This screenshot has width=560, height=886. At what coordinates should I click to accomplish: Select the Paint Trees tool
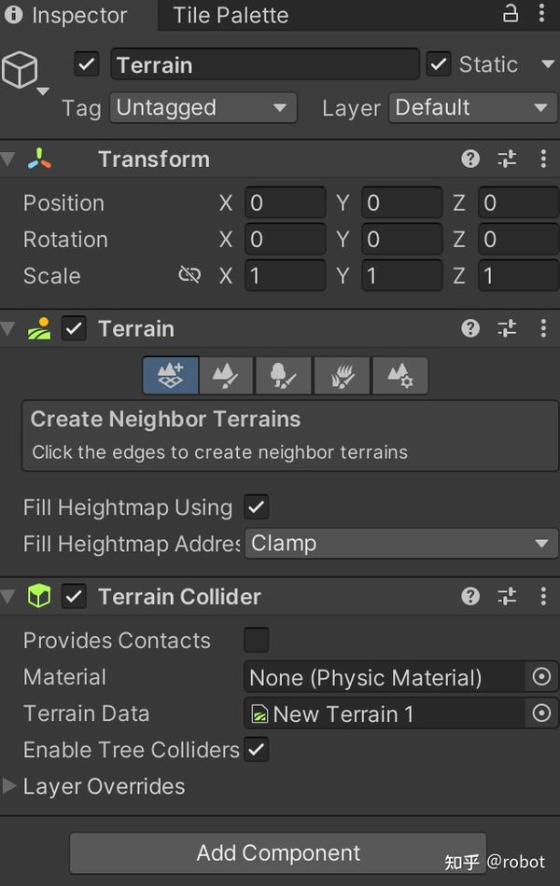click(284, 376)
